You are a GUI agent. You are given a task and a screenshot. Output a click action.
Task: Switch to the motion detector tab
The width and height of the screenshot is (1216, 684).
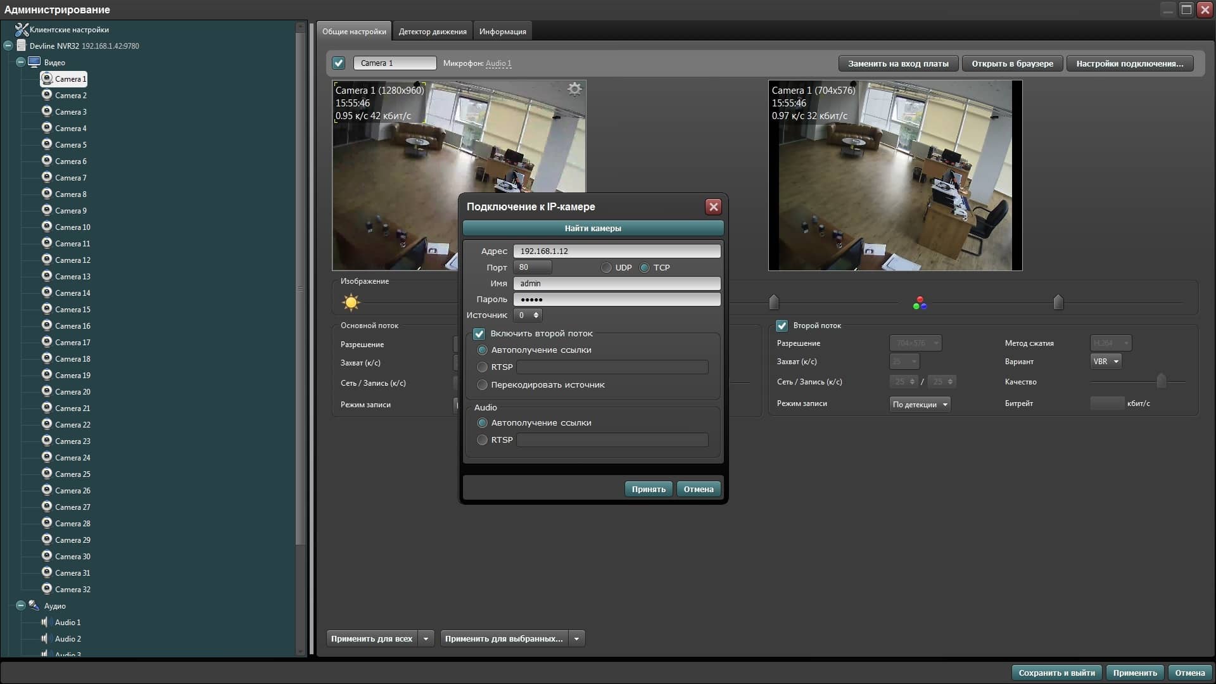pyautogui.click(x=433, y=32)
